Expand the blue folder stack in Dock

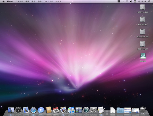pyautogui.click(x=120, y=110)
